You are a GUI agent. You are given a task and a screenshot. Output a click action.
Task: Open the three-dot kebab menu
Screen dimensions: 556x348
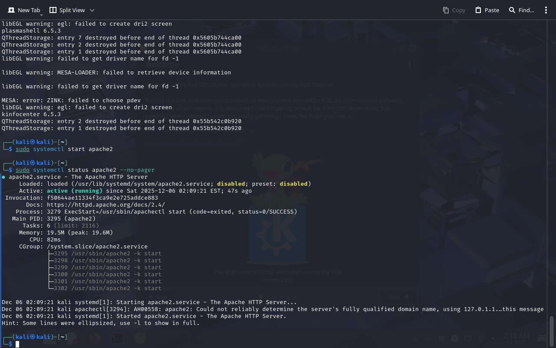coord(546,10)
